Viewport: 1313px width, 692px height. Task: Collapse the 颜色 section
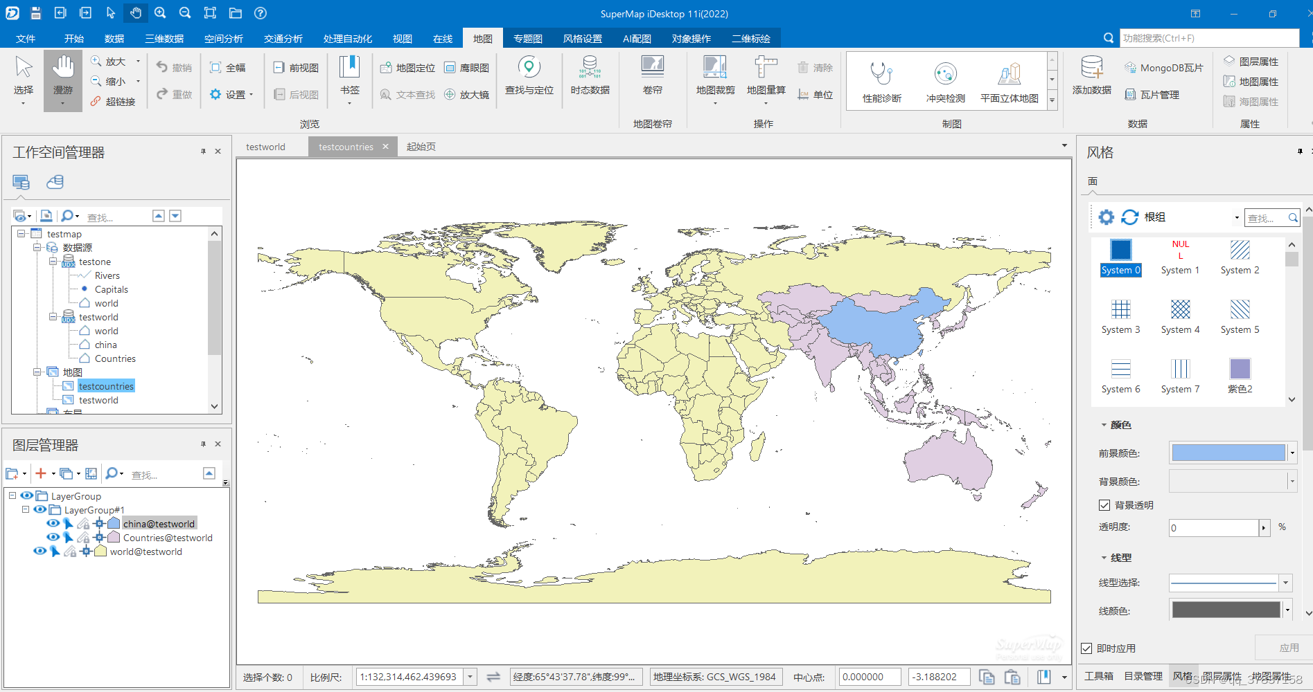tap(1104, 425)
